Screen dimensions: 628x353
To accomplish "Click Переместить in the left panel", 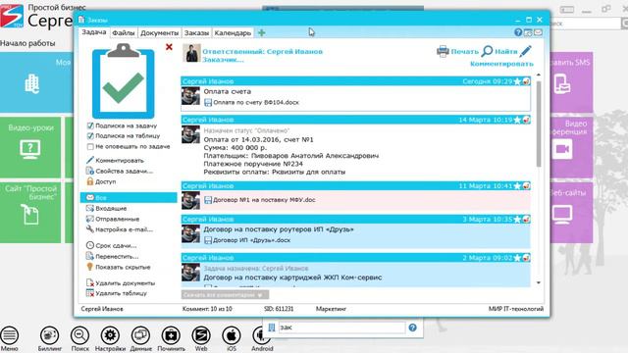I will [112, 256].
